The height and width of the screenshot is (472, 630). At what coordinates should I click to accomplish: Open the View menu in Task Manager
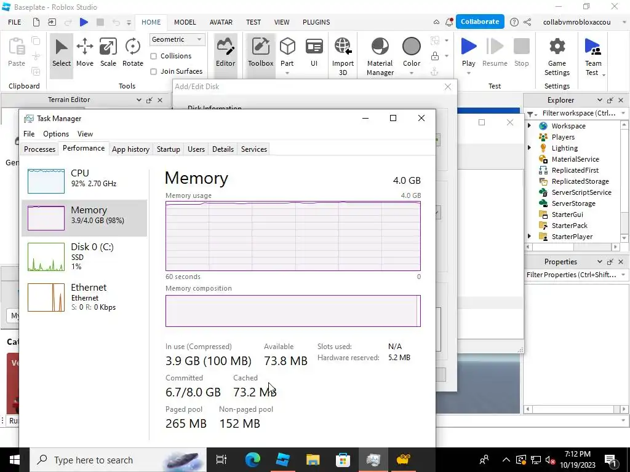pos(85,133)
